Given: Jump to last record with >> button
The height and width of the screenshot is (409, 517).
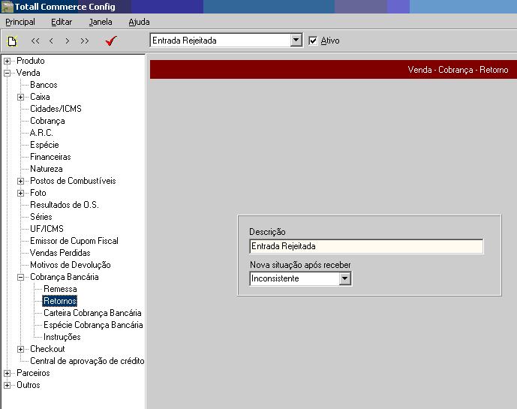Looking at the screenshot, I should (x=84, y=41).
